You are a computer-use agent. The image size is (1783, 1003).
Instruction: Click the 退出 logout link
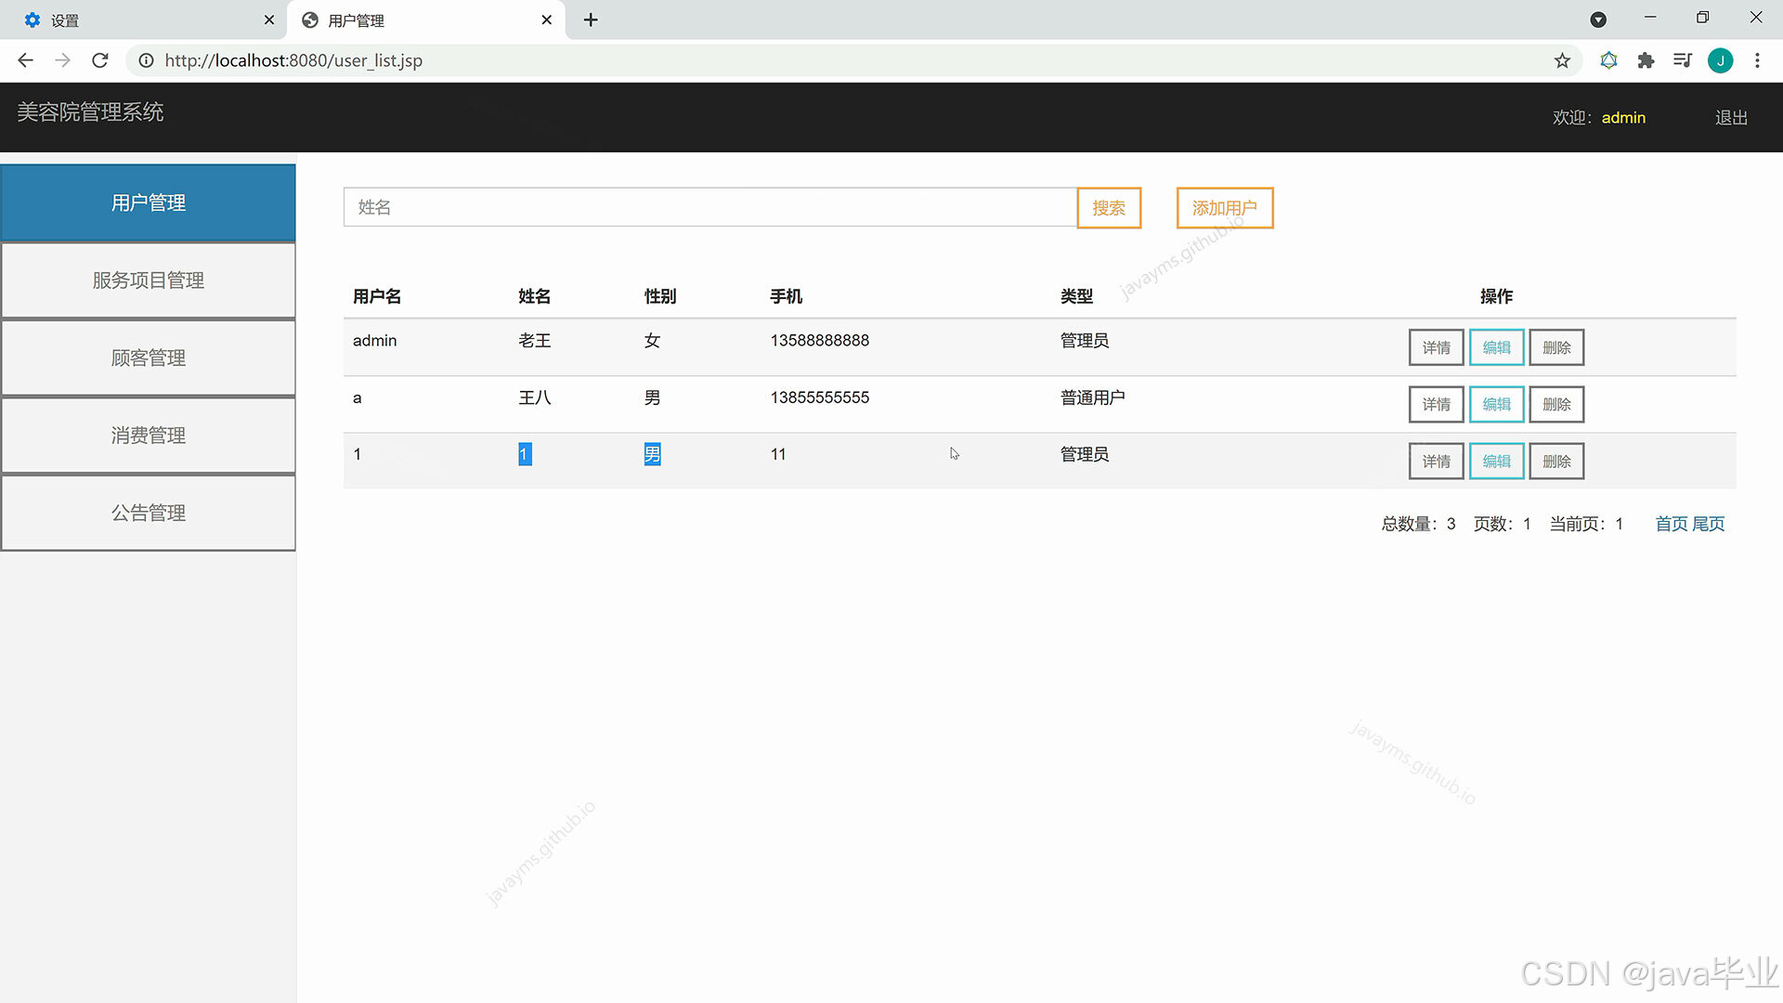pos(1731,118)
